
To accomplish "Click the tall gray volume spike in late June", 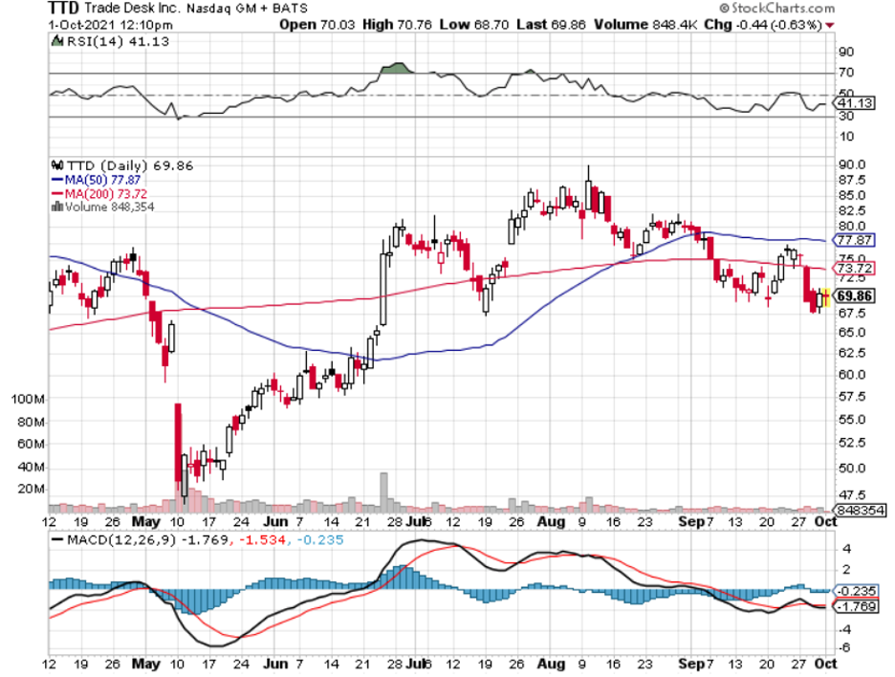I will [383, 492].
